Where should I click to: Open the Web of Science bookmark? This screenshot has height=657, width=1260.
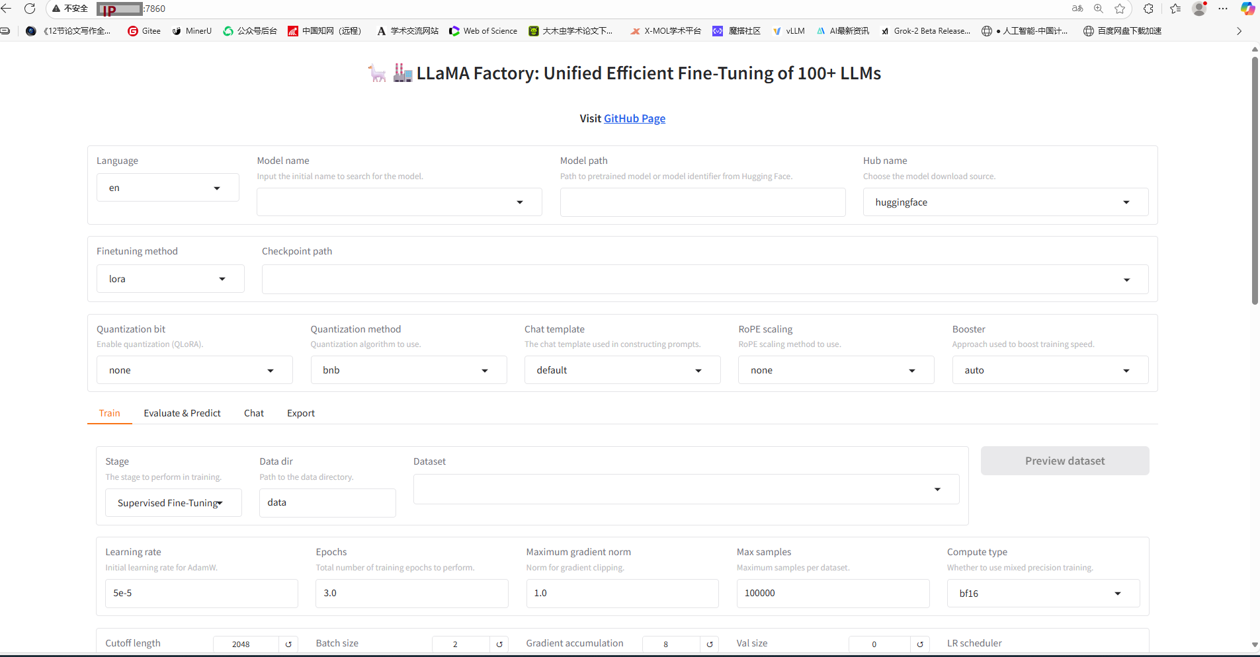pyautogui.click(x=483, y=31)
